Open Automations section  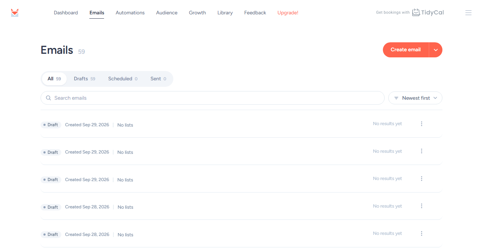click(x=130, y=13)
